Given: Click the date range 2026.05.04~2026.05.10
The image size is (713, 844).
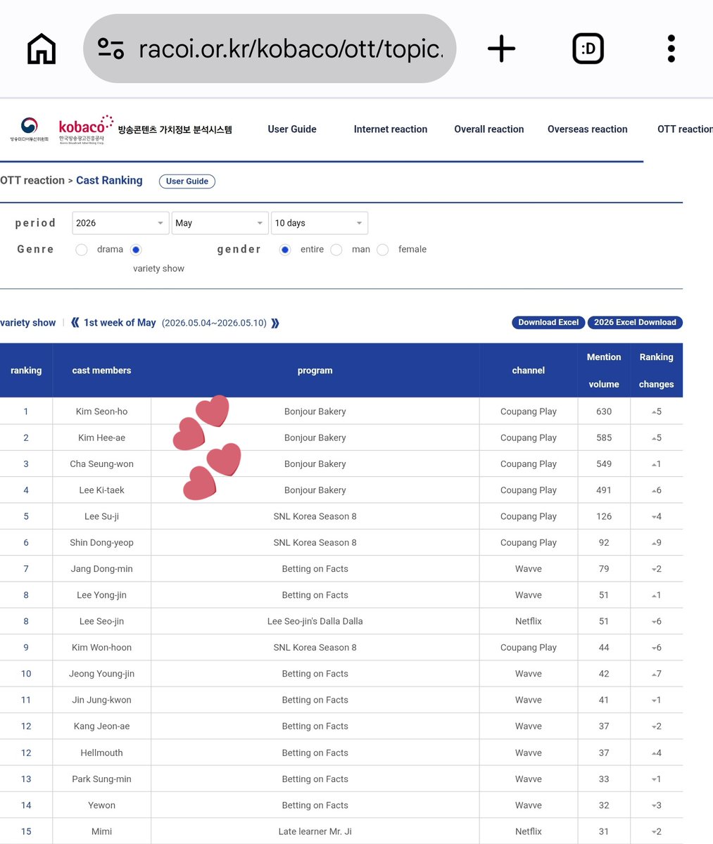Looking at the screenshot, I should click(x=214, y=323).
